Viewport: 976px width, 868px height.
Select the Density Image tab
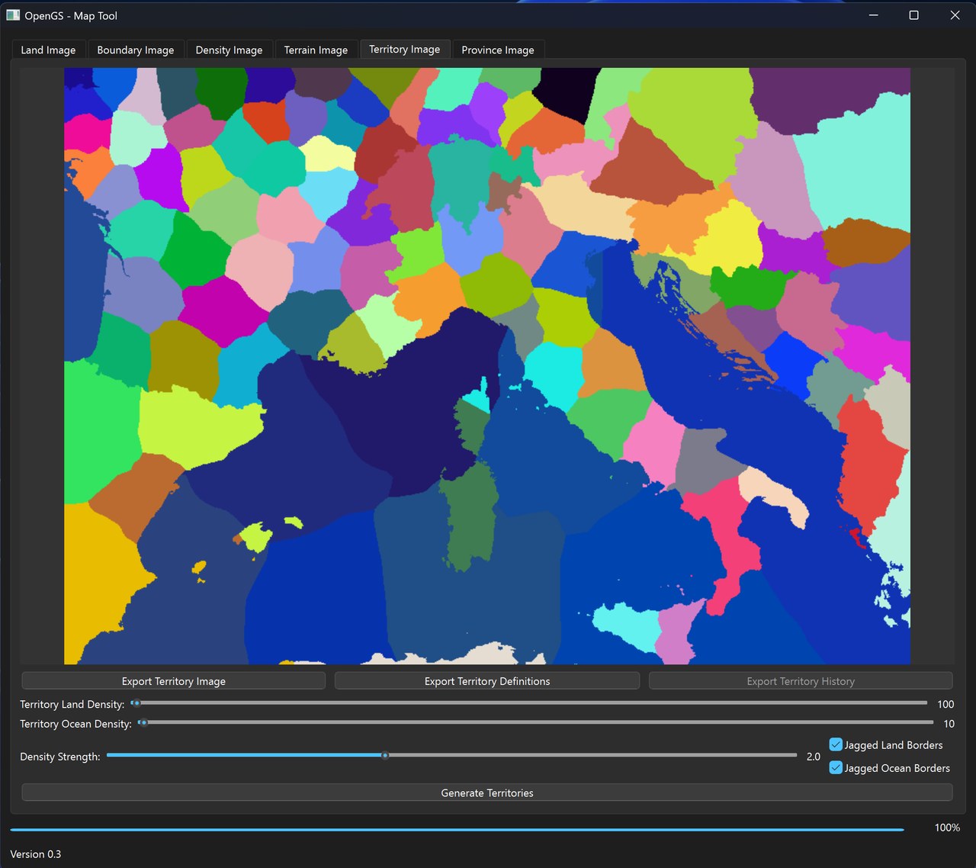pos(230,49)
